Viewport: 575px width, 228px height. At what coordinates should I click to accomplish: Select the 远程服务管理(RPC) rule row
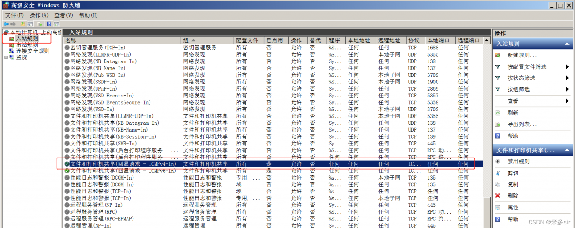273,212
